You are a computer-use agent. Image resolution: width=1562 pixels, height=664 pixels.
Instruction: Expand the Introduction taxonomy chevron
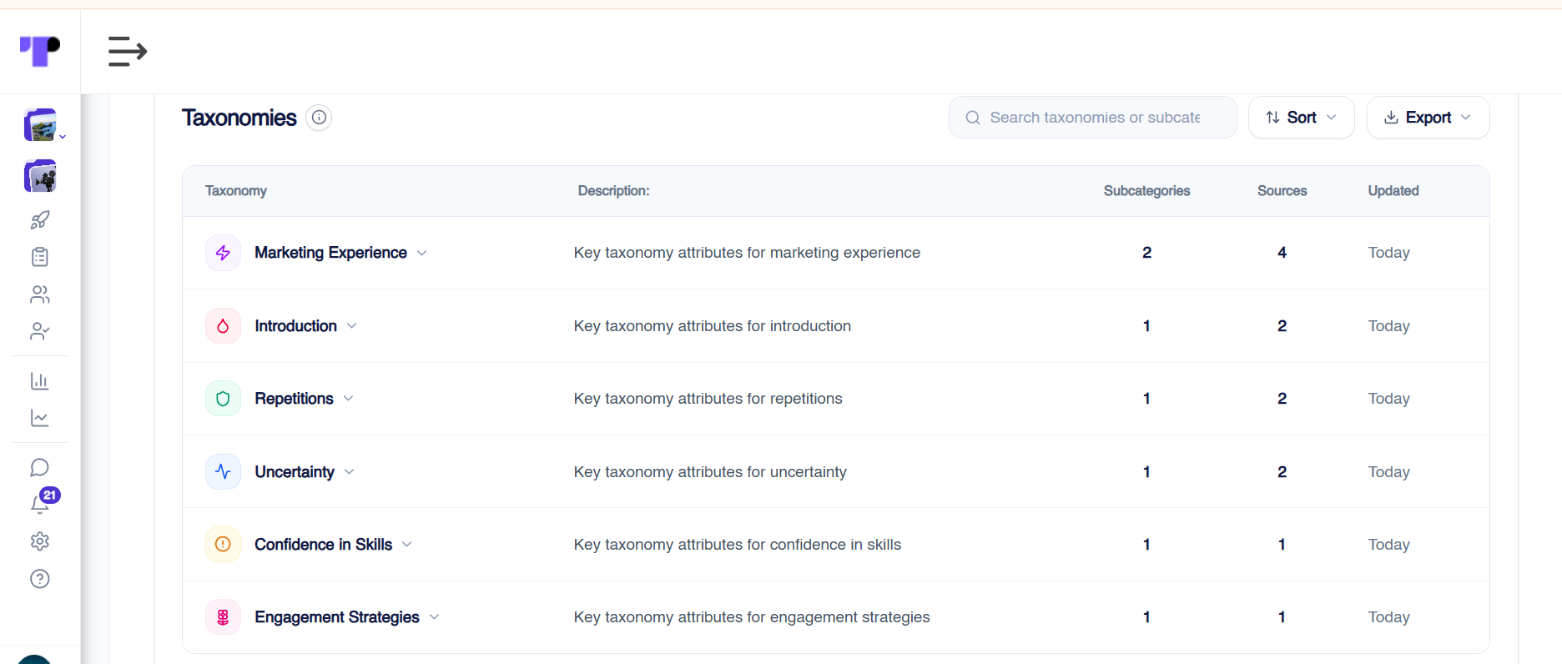click(x=352, y=326)
